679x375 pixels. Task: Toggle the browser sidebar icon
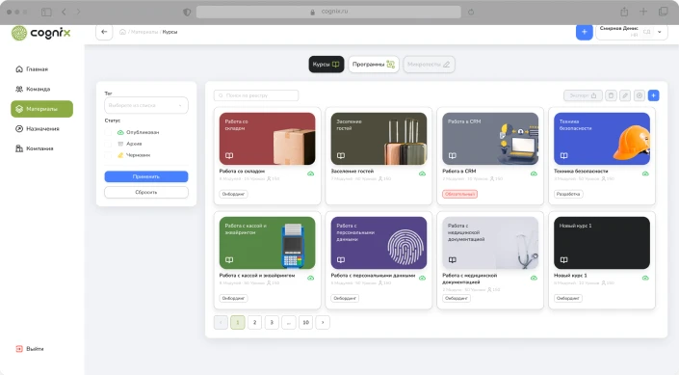46,13
